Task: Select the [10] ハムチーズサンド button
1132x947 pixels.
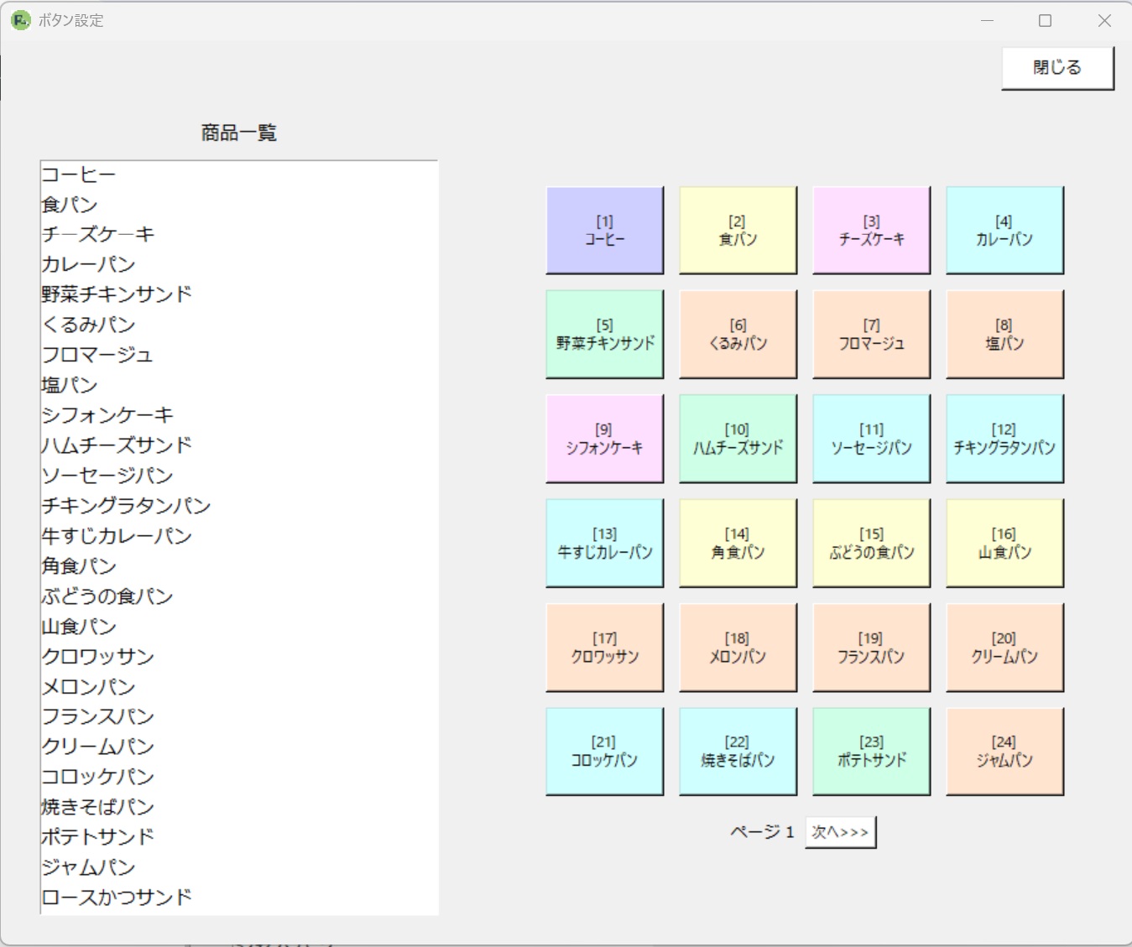Action: coord(737,437)
